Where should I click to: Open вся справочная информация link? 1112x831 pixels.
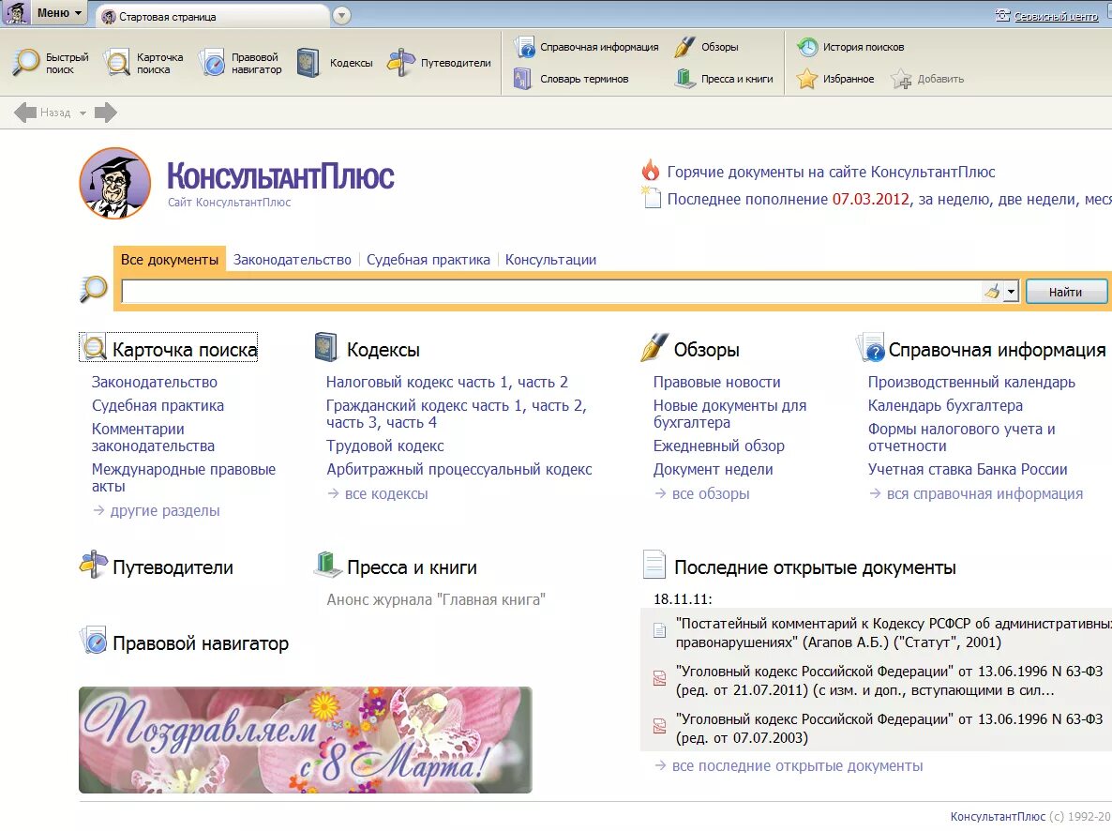click(984, 493)
